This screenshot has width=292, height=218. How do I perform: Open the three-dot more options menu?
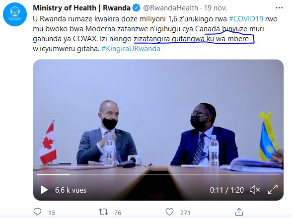279,8
